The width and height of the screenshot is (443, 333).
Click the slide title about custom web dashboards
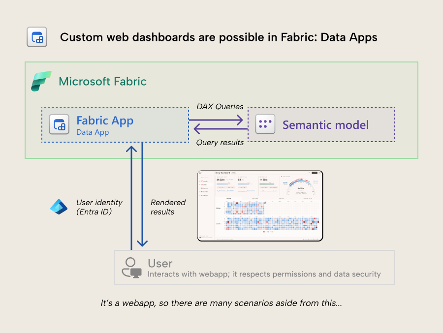[219, 37]
